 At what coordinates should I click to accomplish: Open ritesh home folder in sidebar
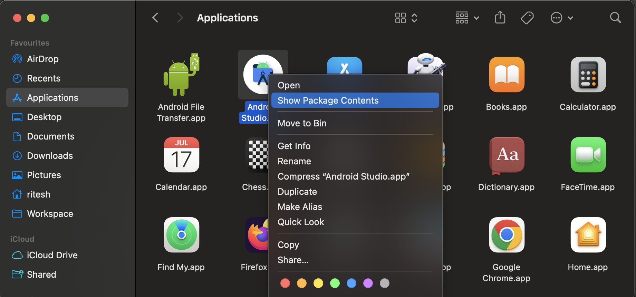[67, 194]
